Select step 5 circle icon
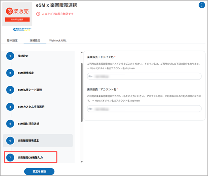This screenshot has height=176, width=208. pyautogui.click(x=10, y=124)
